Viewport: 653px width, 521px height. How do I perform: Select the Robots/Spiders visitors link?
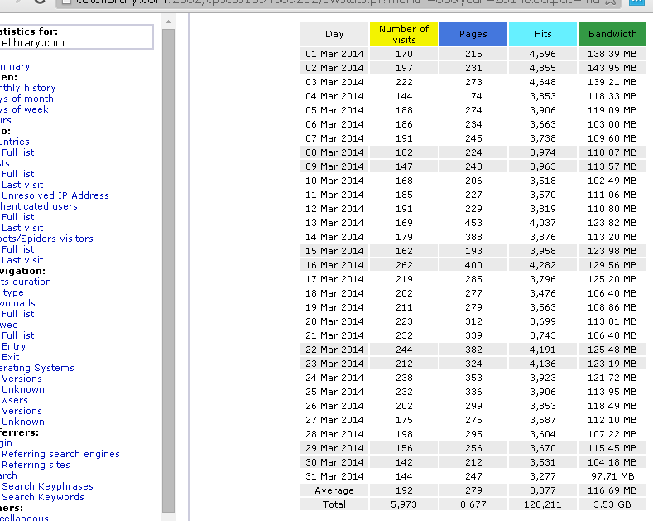[x=46, y=239]
